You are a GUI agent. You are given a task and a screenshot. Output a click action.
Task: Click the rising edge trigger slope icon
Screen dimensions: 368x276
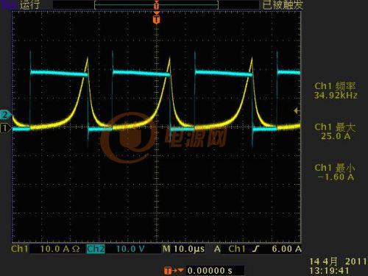click(256, 249)
